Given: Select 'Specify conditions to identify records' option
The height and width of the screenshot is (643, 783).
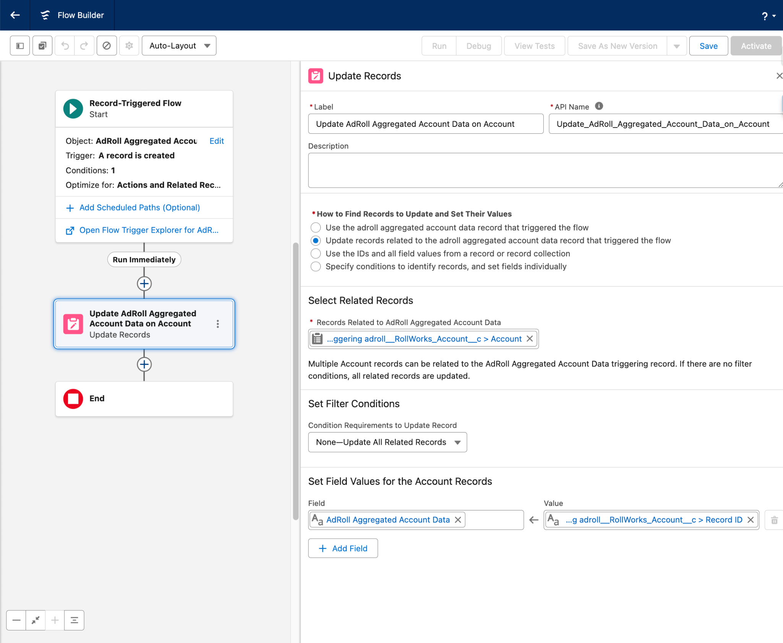Looking at the screenshot, I should click(x=316, y=267).
